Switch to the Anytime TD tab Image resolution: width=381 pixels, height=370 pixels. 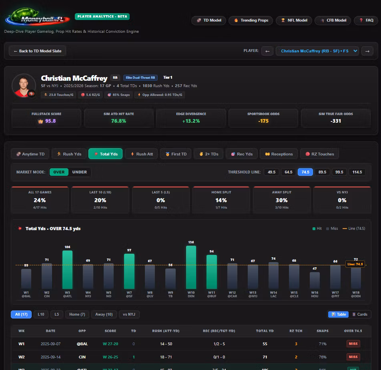[30, 154]
